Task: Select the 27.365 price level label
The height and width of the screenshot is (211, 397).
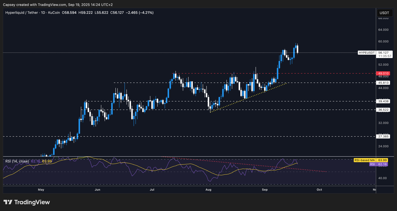Action: coord(383,137)
